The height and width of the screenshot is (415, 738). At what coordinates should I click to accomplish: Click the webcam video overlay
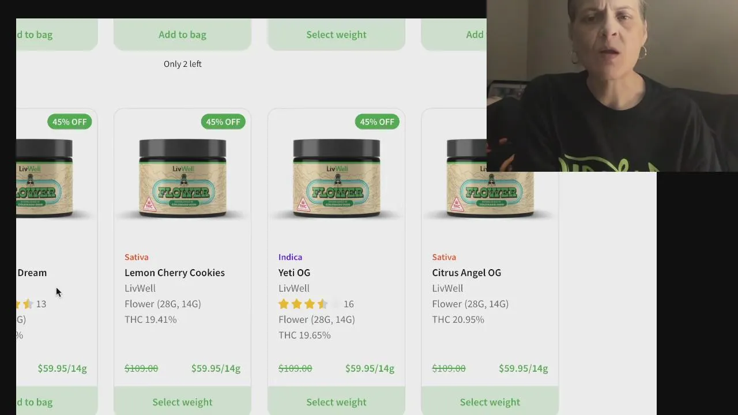pyautogui.click(x=612, y=86)
